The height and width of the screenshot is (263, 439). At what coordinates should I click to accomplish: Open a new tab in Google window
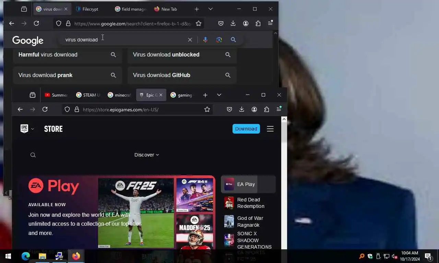click(x=197, y=9)
